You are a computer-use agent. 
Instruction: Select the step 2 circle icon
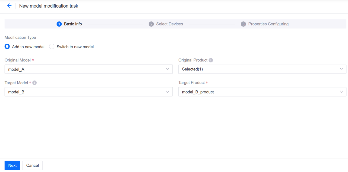151,24
